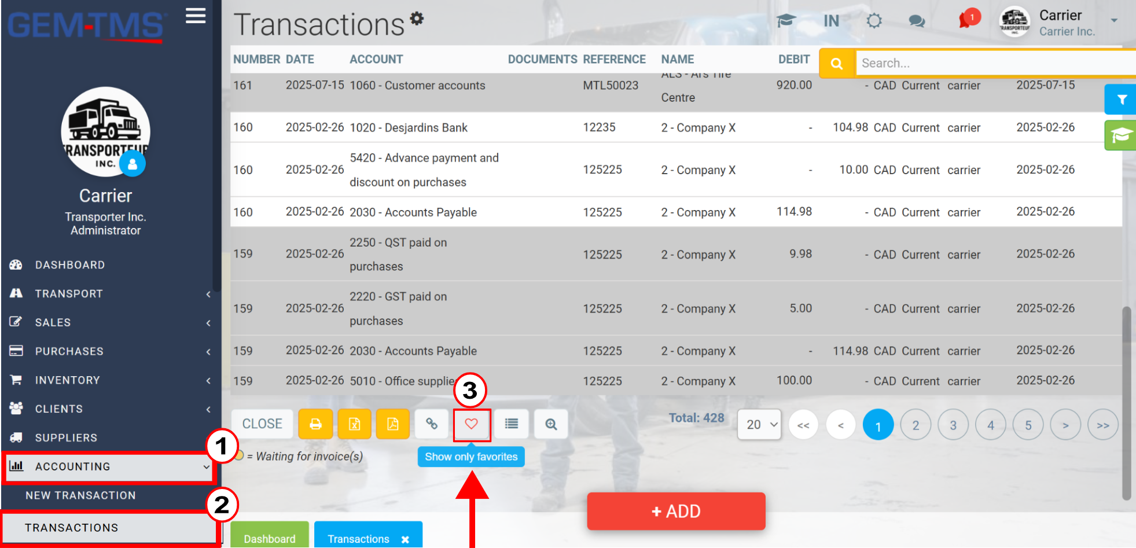Open the rows-per-page dropdown showing 20
The image size is (1136, 548).
click(x=759, y=425)
